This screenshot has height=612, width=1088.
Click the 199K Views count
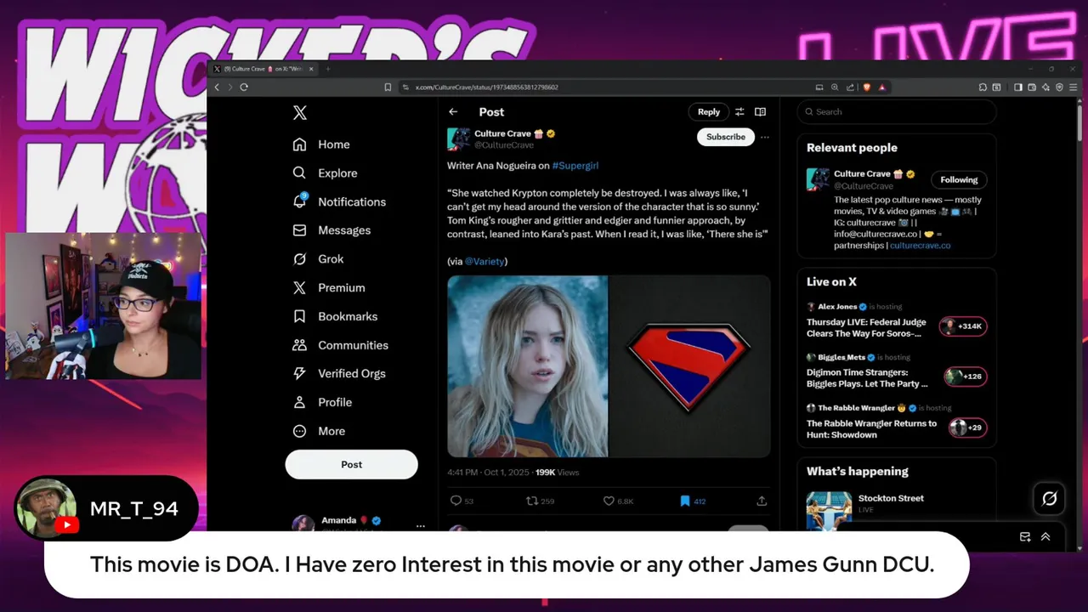click(x=557, y=473)
